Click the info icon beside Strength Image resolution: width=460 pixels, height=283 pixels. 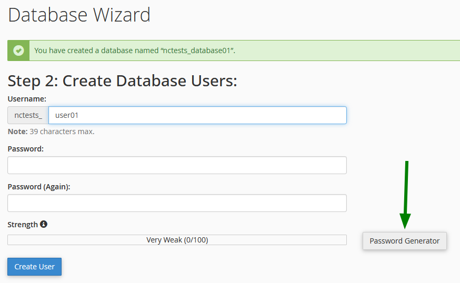(x=44, y=224)
